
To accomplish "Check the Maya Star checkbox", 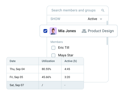I will click(53, 55).
